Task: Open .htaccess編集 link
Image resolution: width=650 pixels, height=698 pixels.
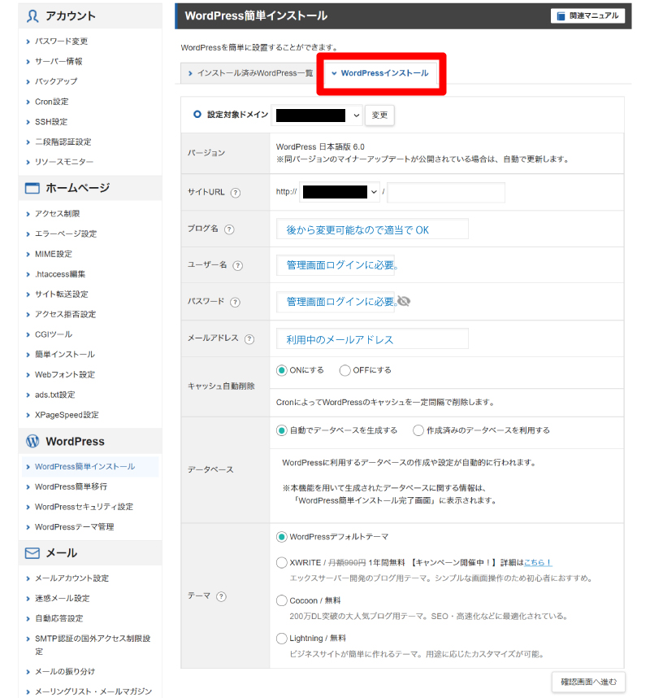Action: 60,274
